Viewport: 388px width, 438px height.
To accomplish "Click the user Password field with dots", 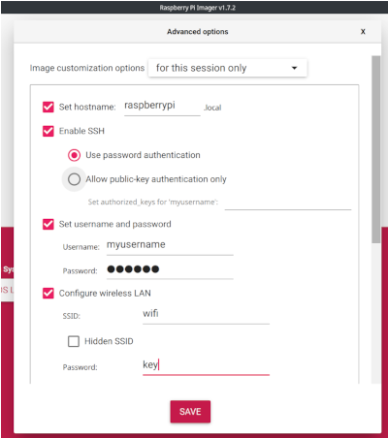I will click(170, 270).
